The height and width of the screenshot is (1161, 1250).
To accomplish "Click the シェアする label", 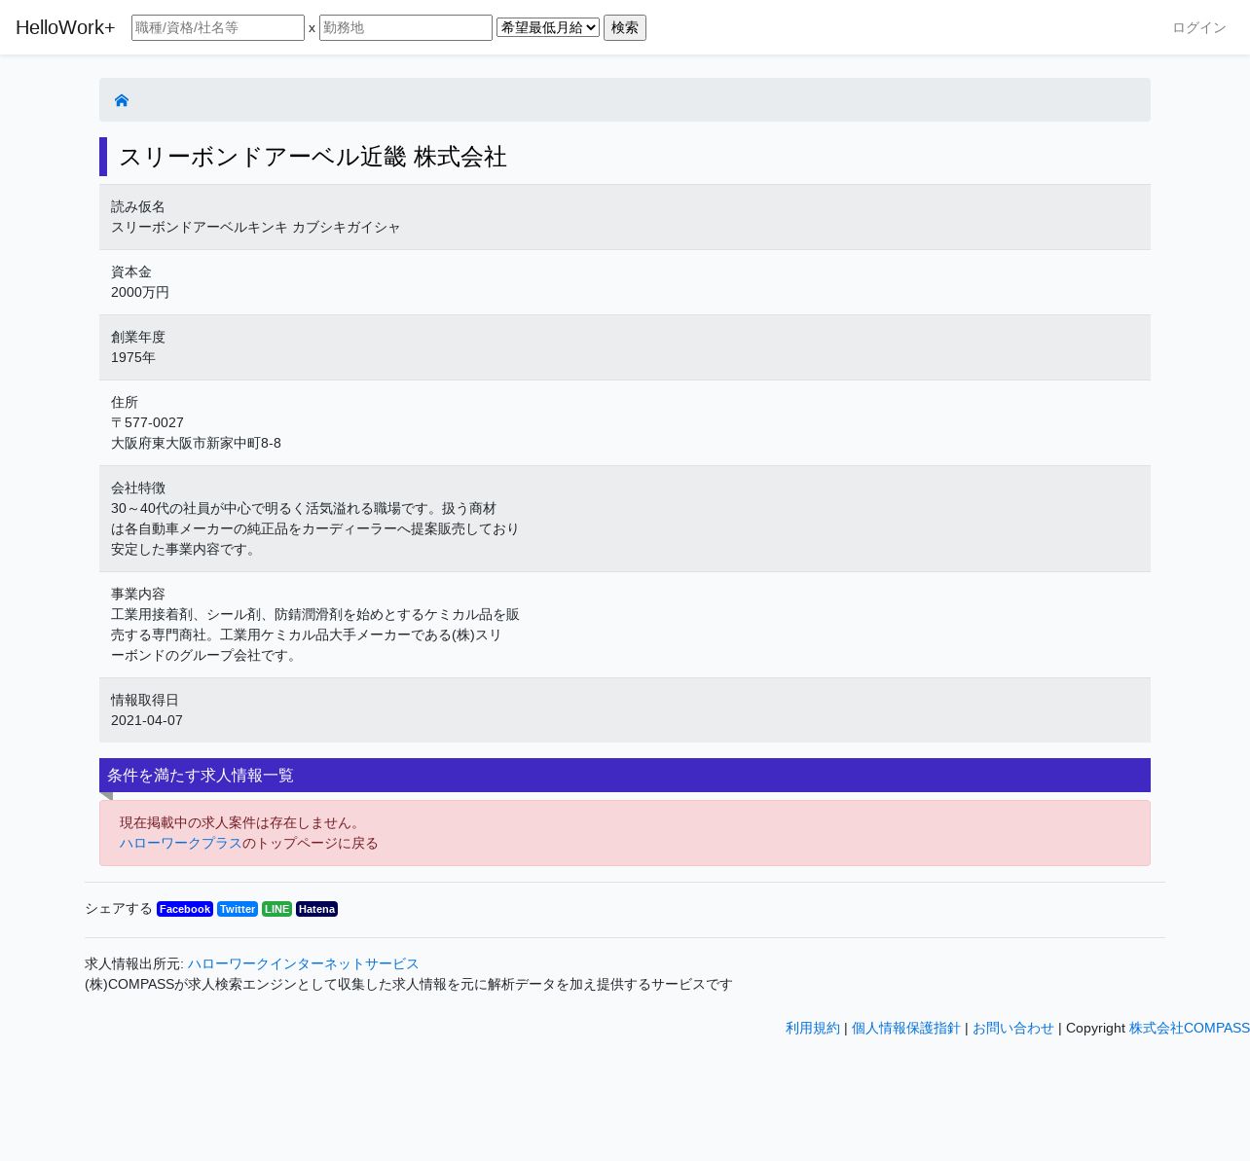I will (119, 908).
